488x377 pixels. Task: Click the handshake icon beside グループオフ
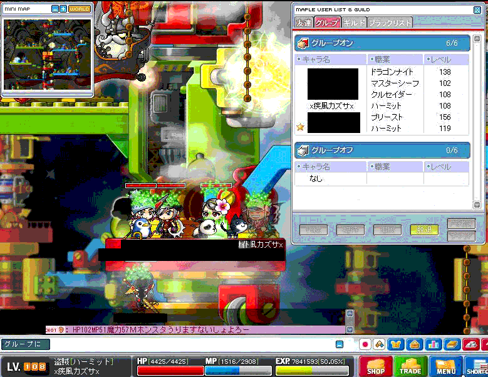[x=303, y=151]
